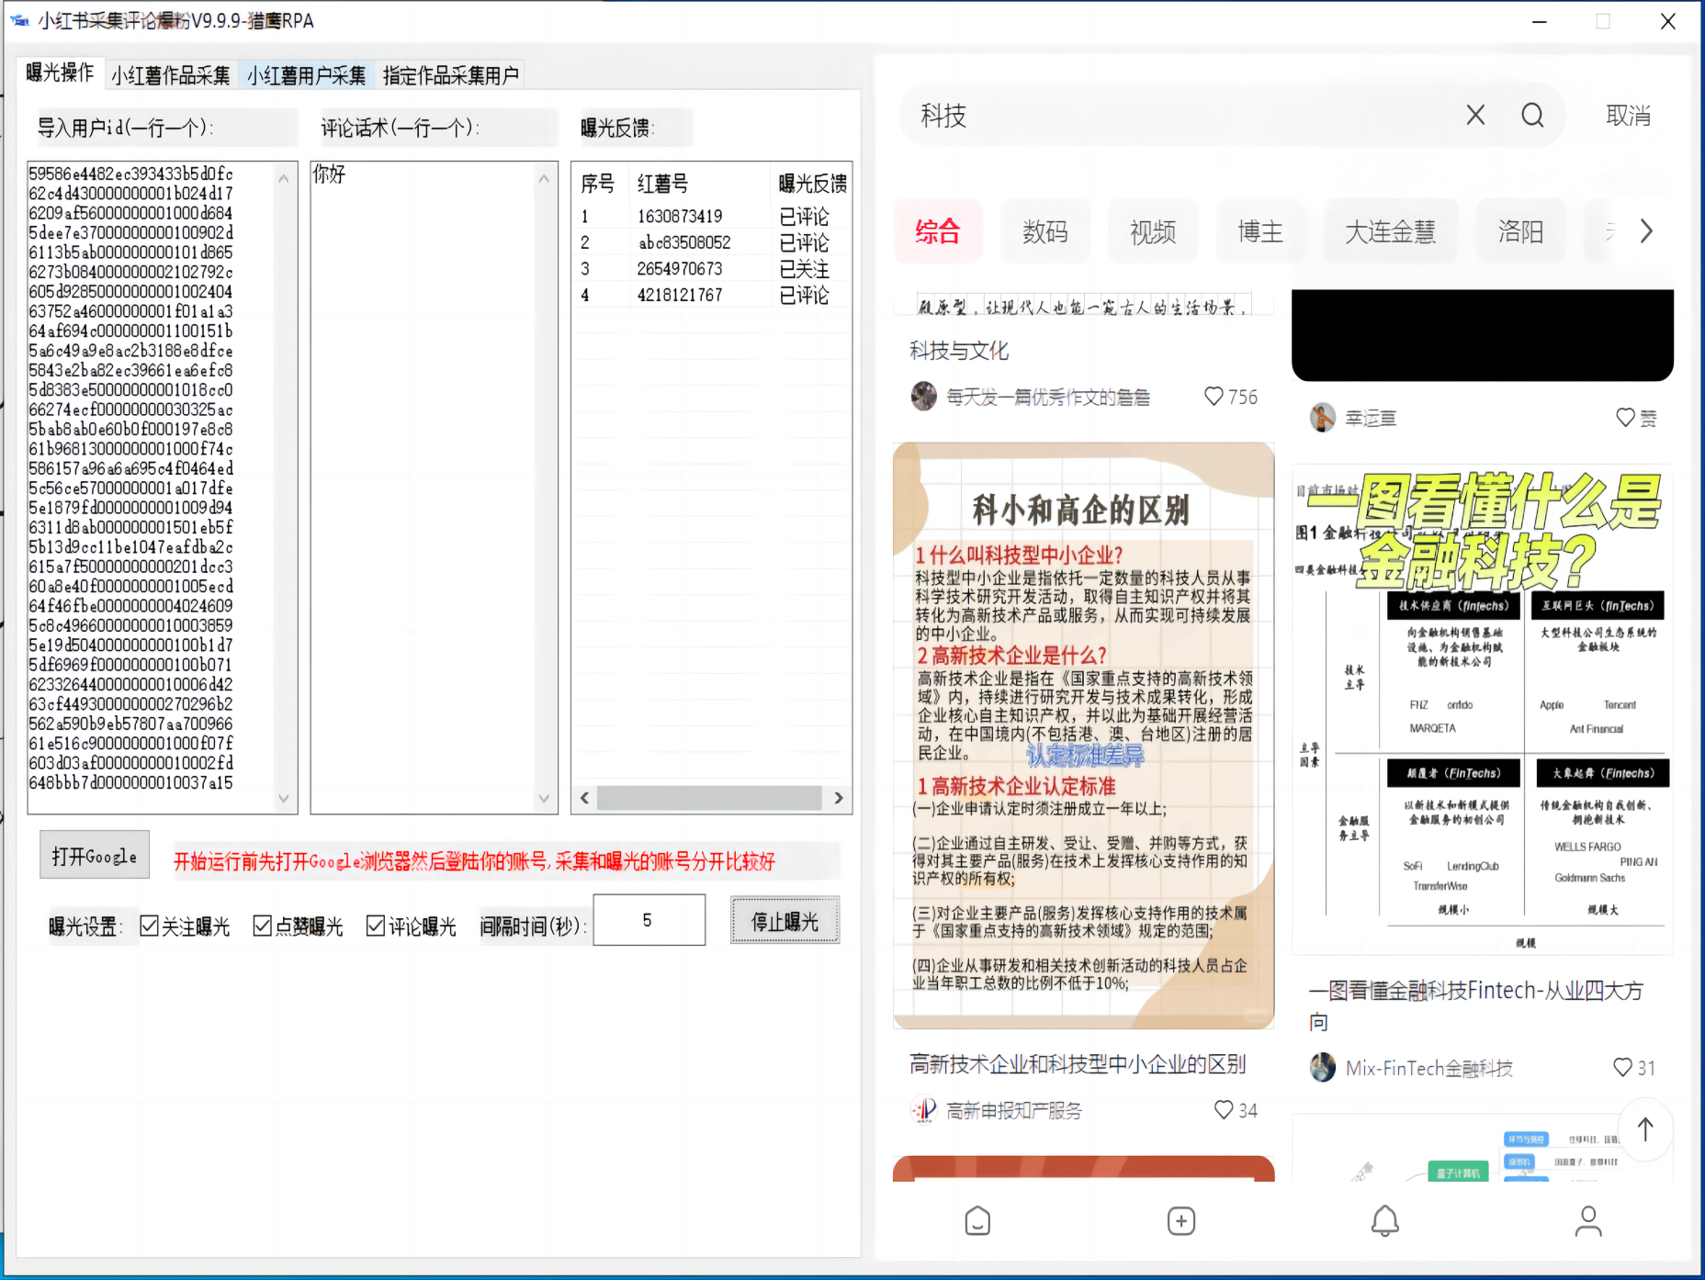
Task: Click 评论话术 box scroll-down arrow
Action: (544, 798)
